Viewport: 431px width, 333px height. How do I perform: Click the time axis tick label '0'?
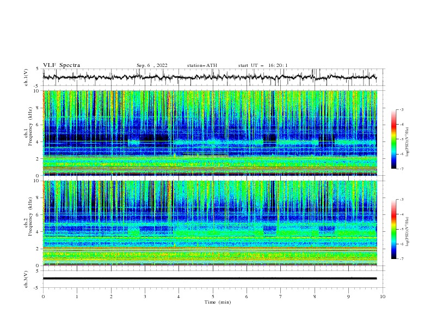click(43, 297)
